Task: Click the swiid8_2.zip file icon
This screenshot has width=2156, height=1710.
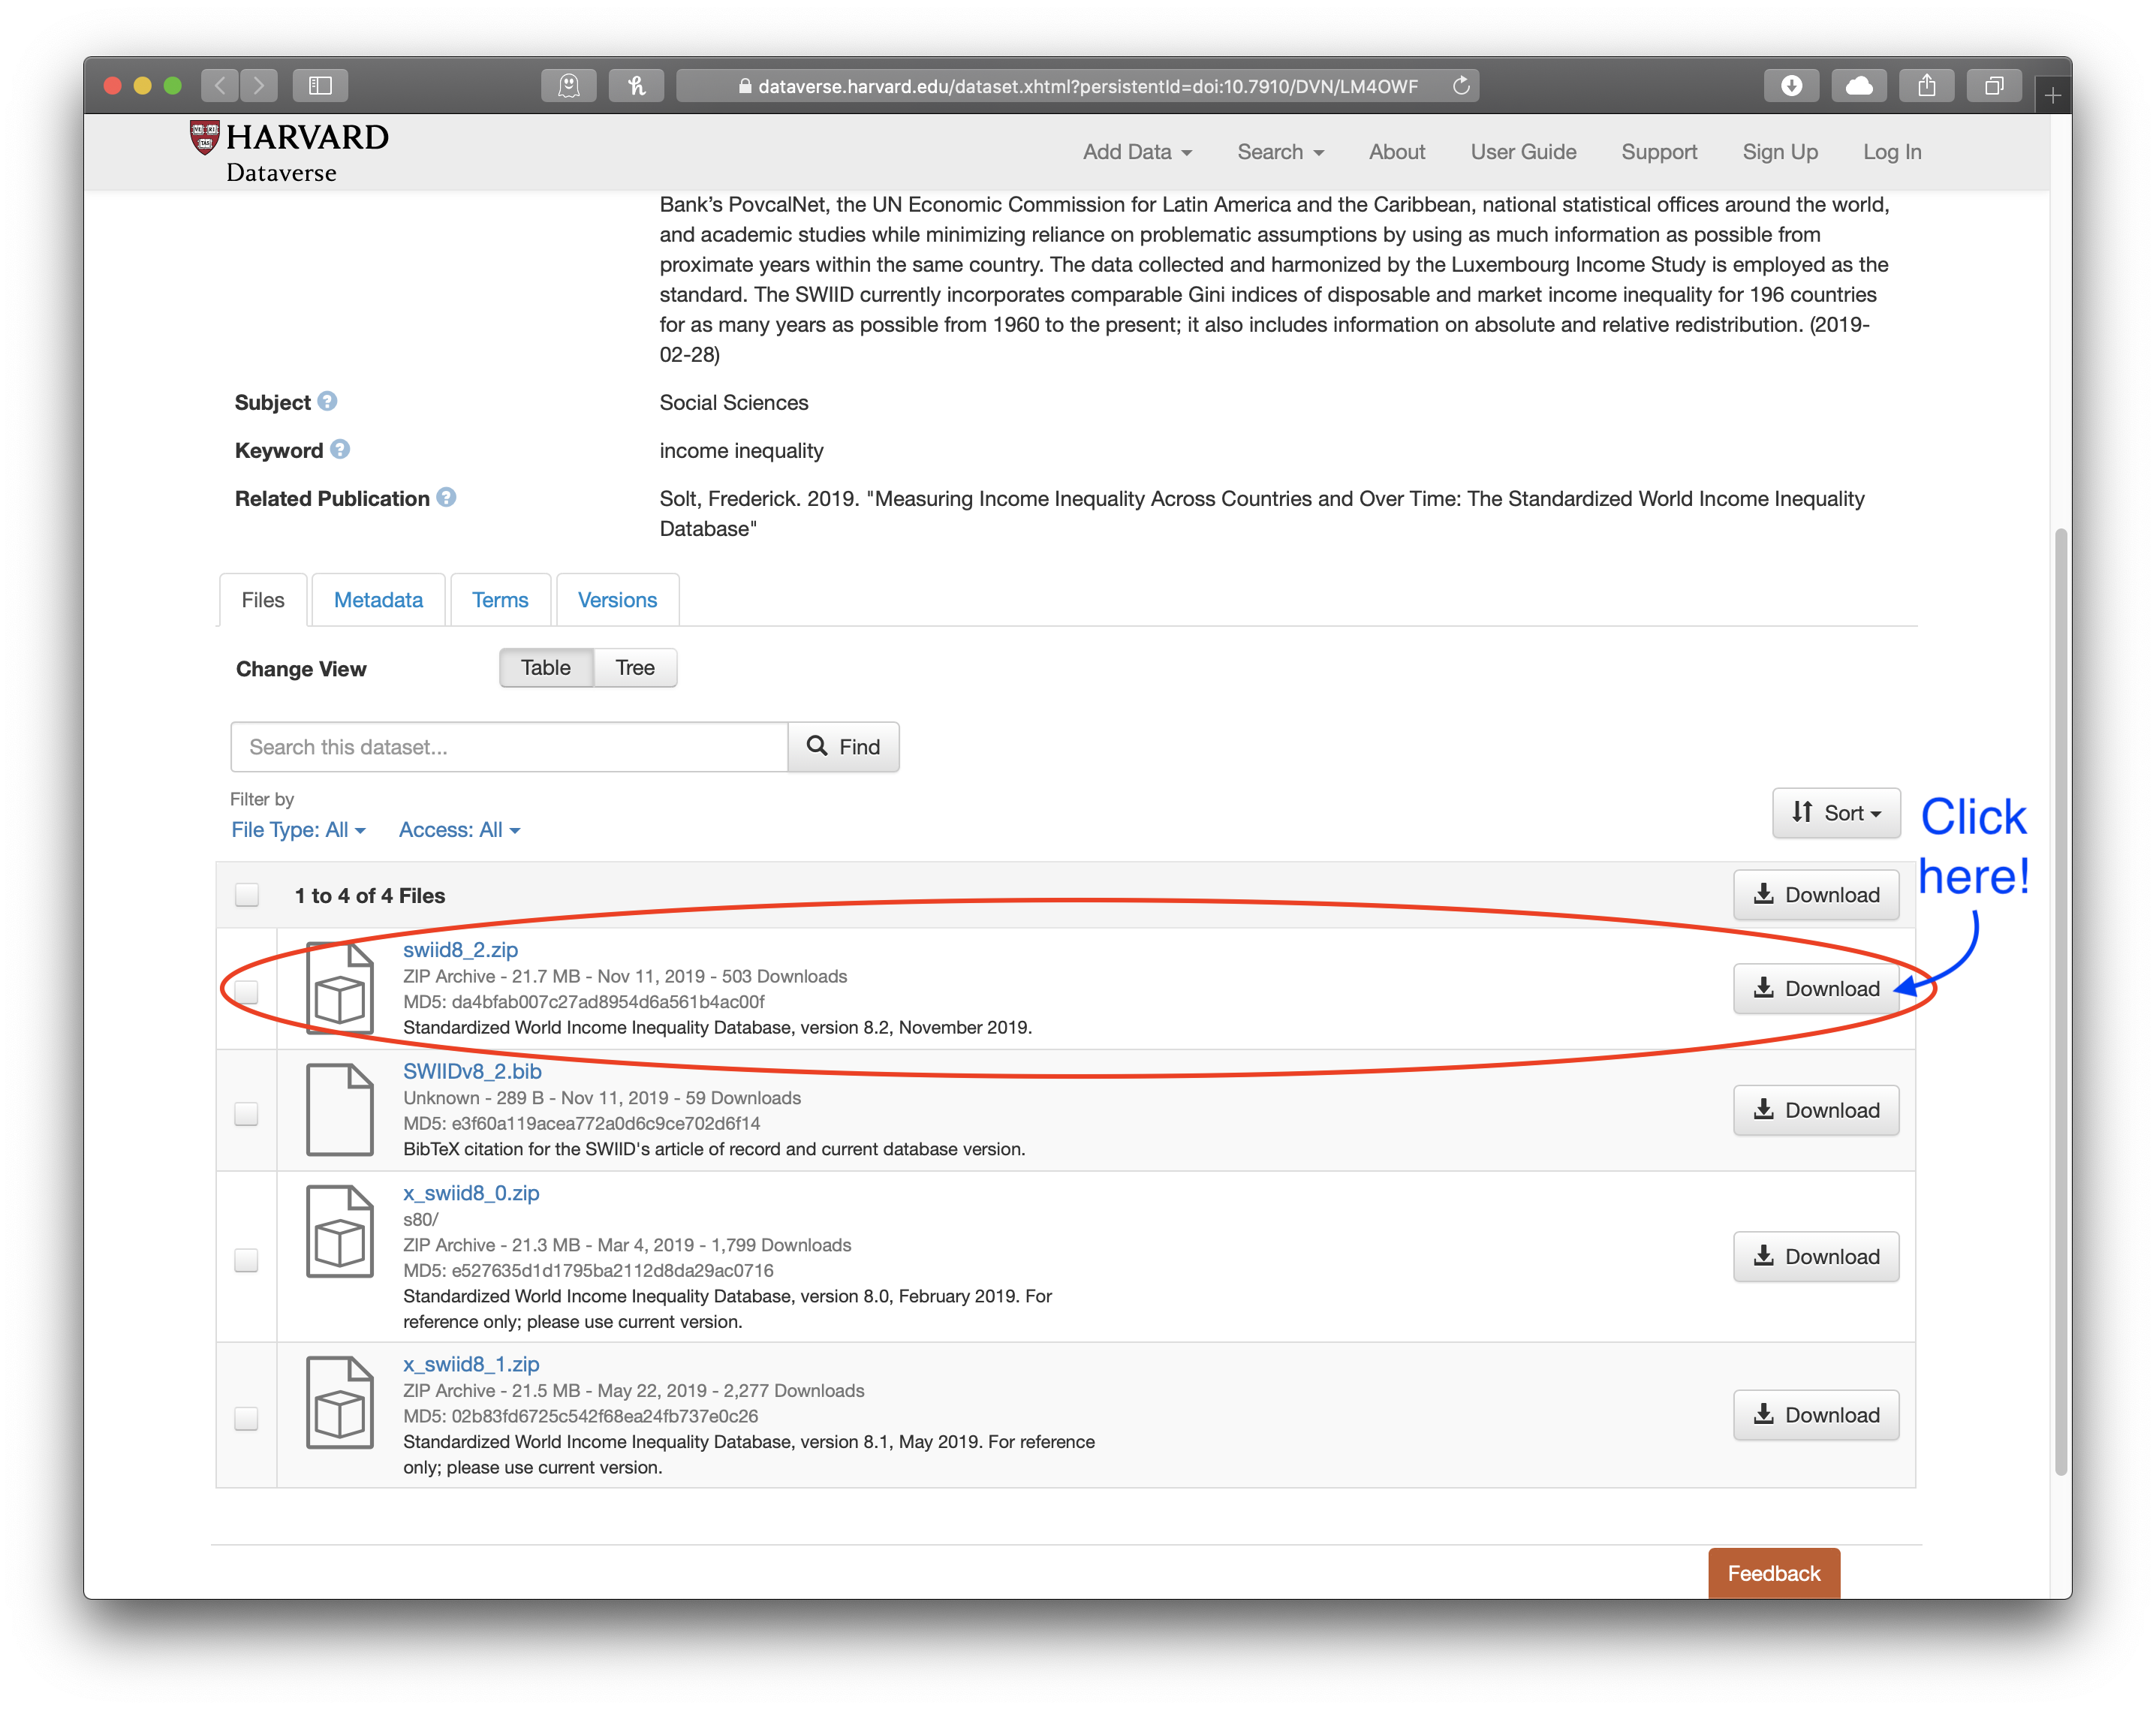Action: pyautogui.click(x=340, y=989)
